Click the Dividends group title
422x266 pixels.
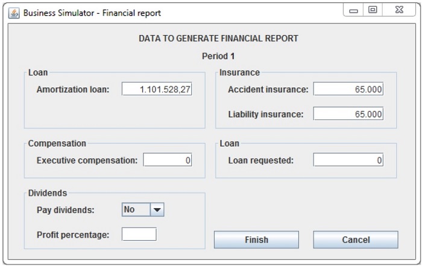pos(48,193)
